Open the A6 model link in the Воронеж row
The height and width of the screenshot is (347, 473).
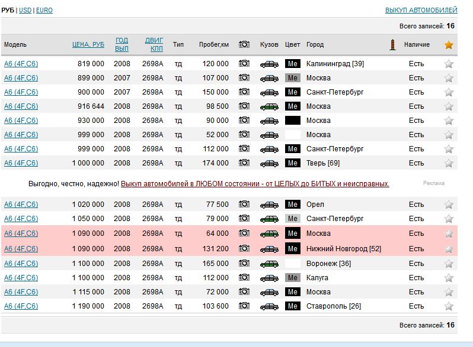[21, 263]
